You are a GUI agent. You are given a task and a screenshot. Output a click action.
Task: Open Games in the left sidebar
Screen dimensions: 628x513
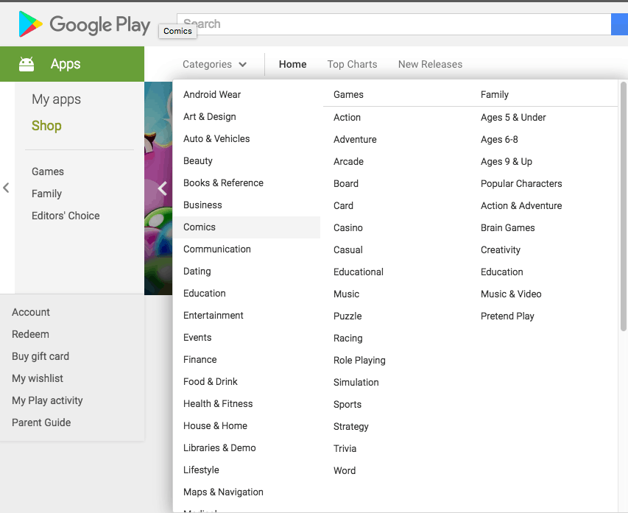pyautogui.click(x=48, y=171)
